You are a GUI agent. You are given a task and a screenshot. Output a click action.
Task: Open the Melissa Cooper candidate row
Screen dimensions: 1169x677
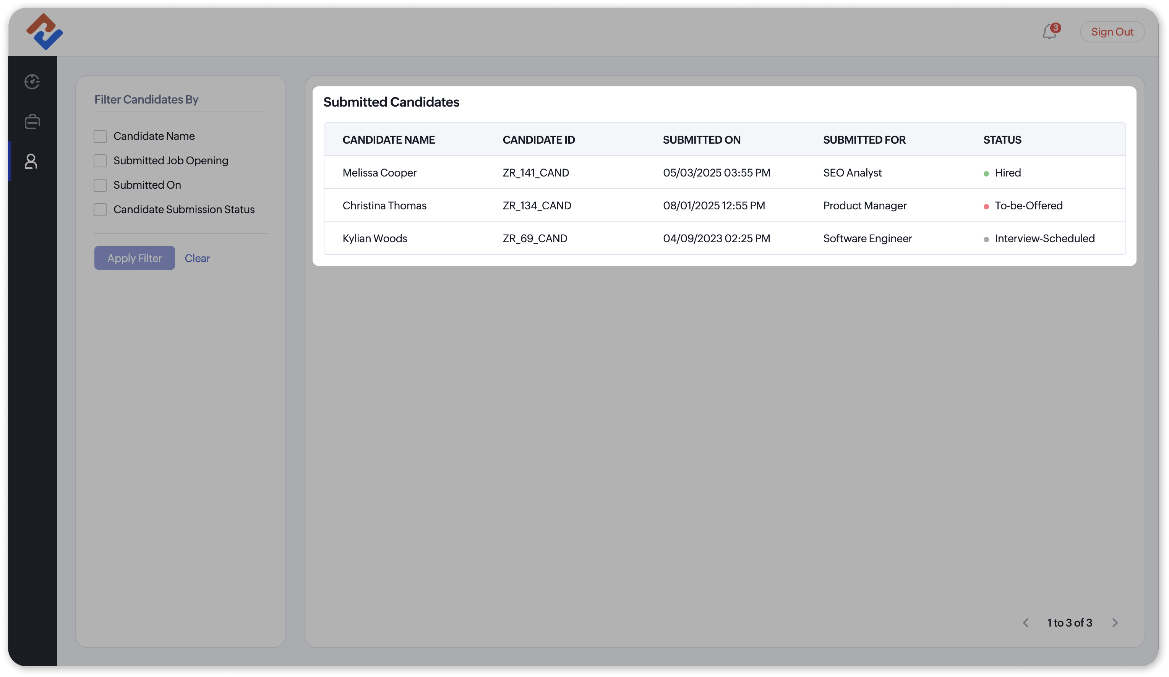pyautogui.click(x=379, y=172)
